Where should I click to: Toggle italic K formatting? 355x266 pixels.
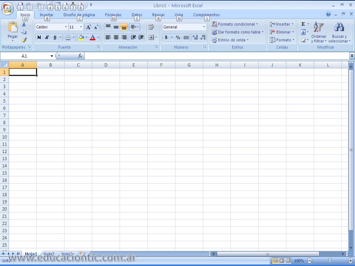click(x=47, y=37)
